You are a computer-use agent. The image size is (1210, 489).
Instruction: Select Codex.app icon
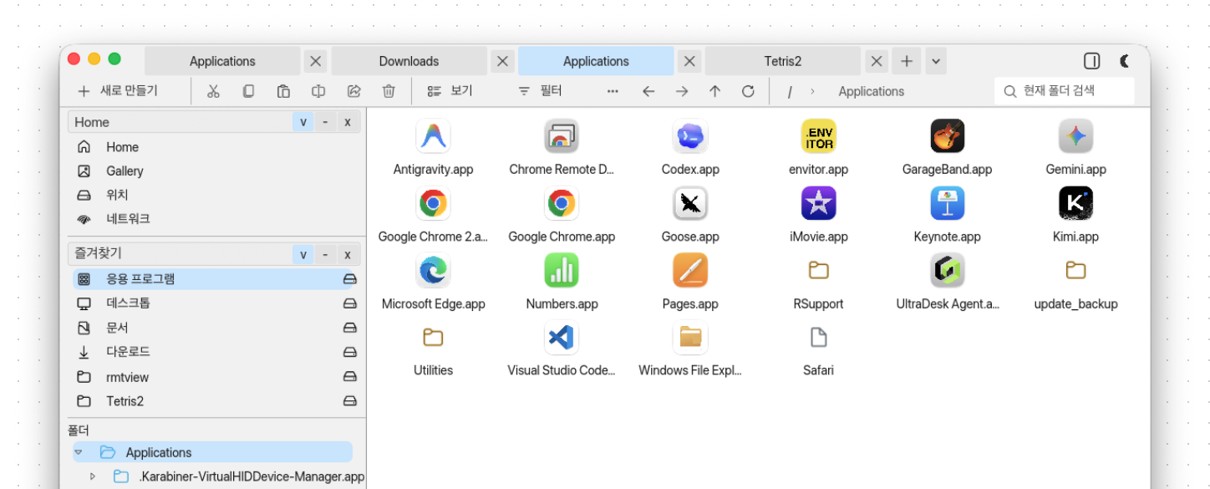pyautogui.click(x=690, y=136)
